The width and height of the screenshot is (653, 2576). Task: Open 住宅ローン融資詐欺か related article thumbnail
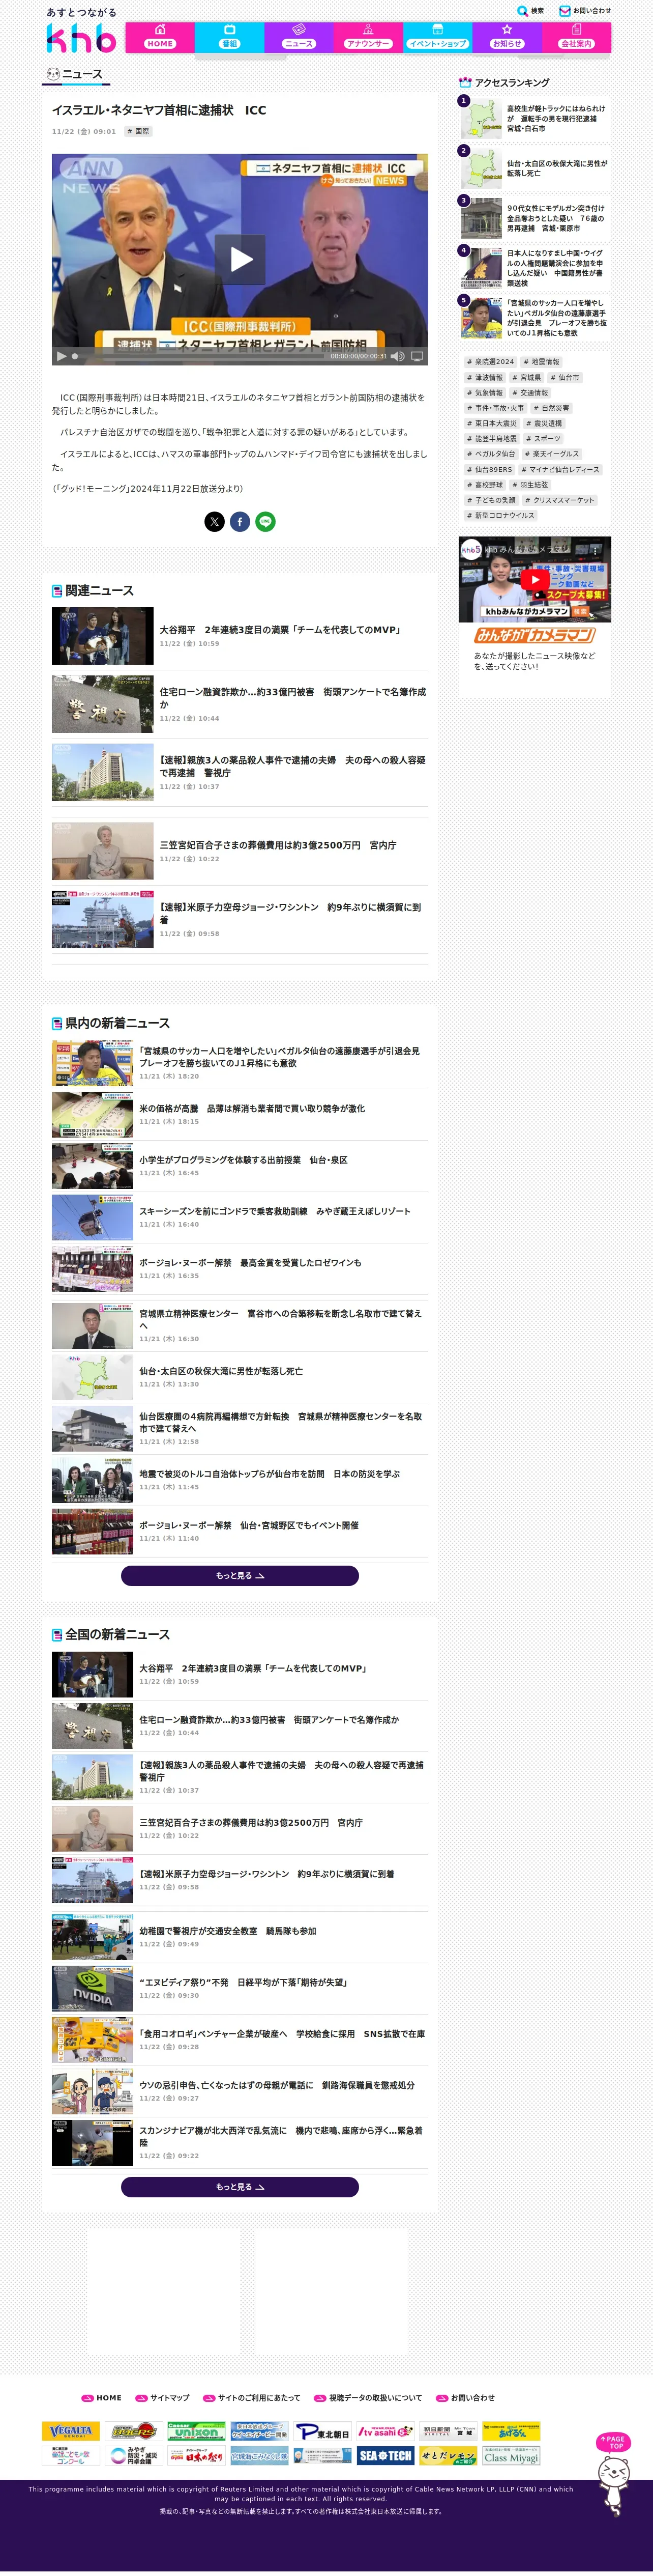[103, 704]
